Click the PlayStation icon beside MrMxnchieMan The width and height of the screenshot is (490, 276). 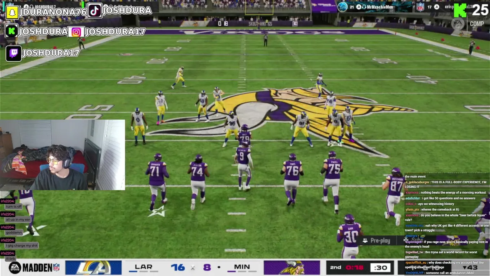click(359, 7)
